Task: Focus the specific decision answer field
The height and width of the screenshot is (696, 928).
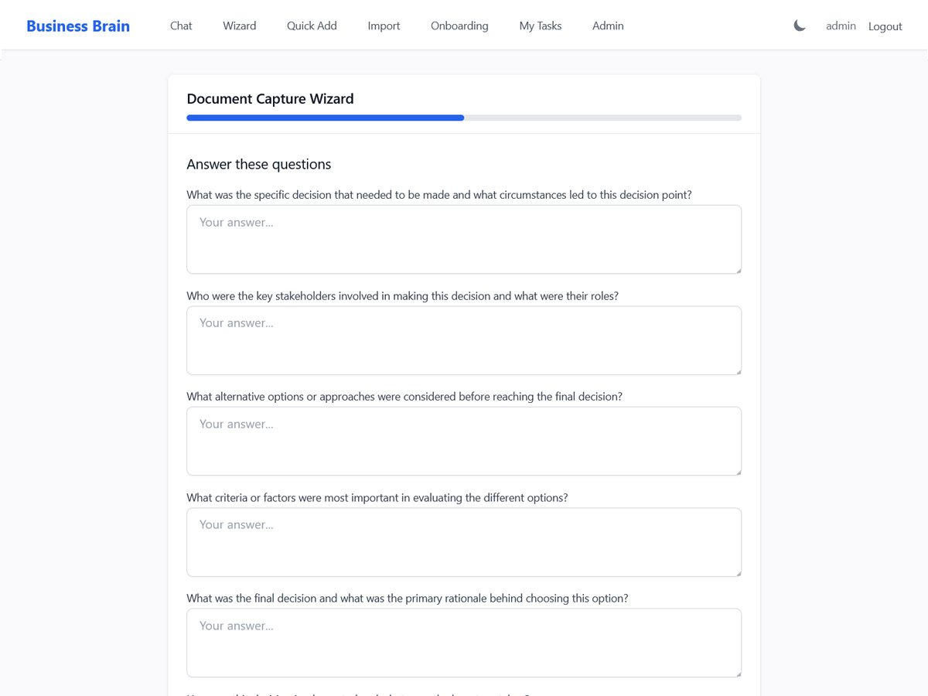Action: (464, 239)
